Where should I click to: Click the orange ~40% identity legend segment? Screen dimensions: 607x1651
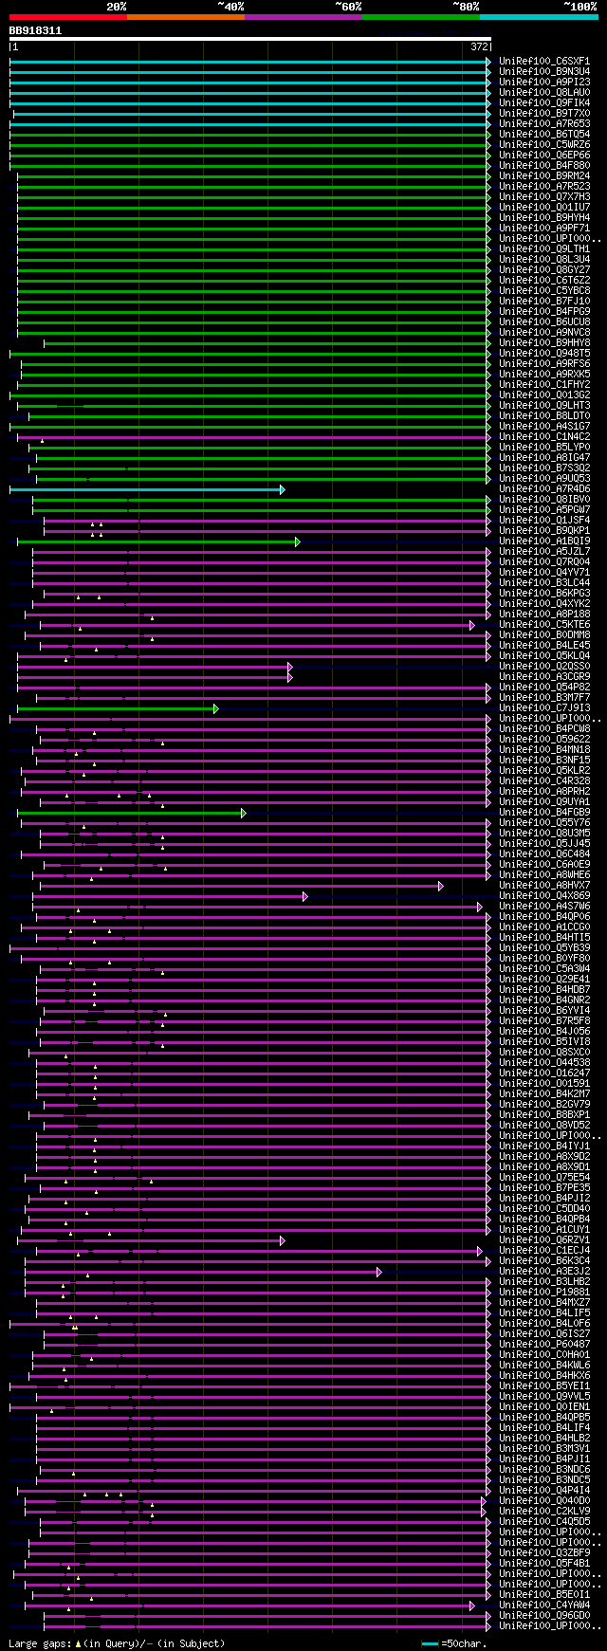[185, 16]
